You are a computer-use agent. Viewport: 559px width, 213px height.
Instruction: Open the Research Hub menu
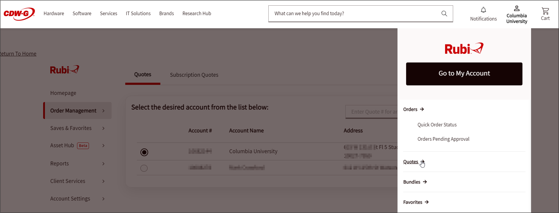pos(197,13)
